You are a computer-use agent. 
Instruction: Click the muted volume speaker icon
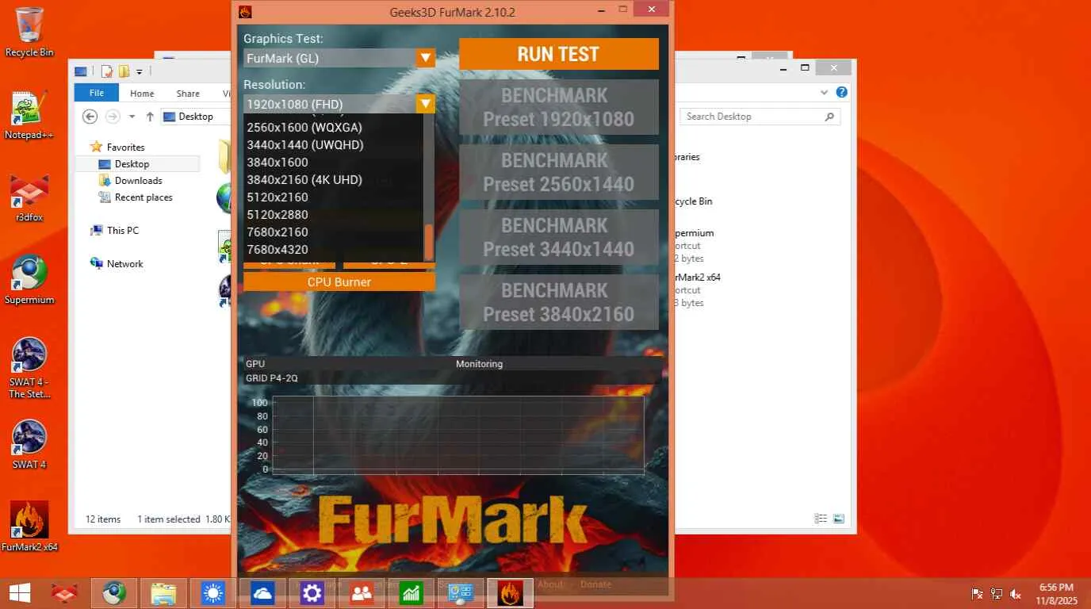[1016, 594]
